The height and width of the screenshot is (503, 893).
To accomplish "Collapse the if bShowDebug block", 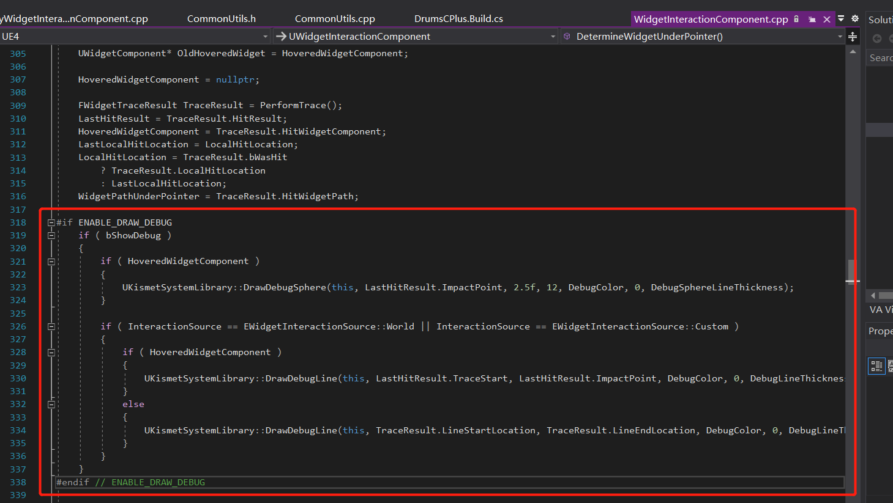I will [51, 235].
